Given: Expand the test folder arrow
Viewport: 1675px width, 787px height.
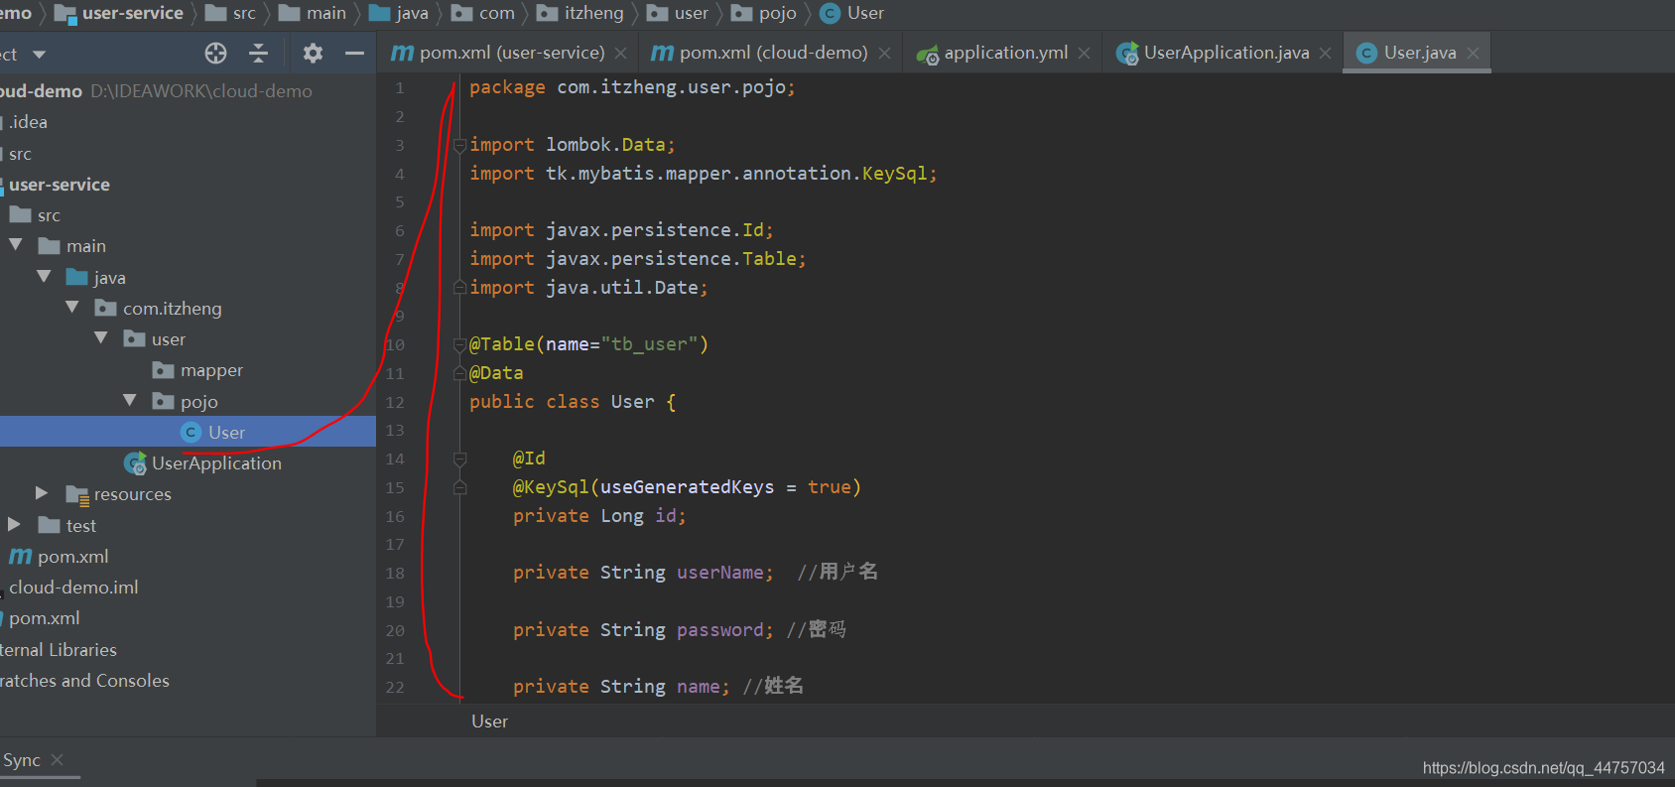Looking at the screenshot, I should point(14,524).
